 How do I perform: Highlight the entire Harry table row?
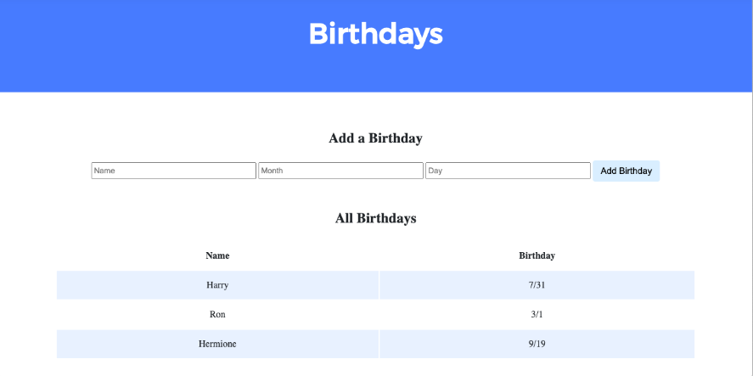375,285
